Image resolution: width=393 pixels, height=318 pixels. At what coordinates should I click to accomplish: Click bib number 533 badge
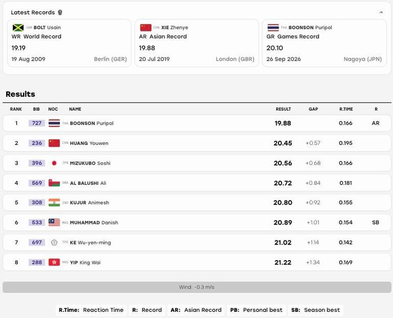click(x=36, y=222)
